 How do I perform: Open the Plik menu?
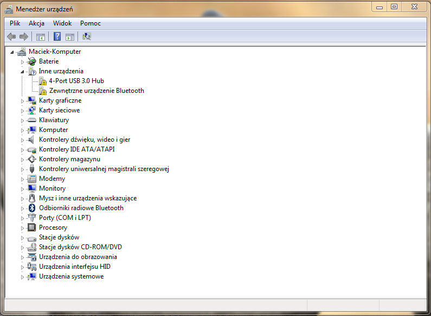15,23
